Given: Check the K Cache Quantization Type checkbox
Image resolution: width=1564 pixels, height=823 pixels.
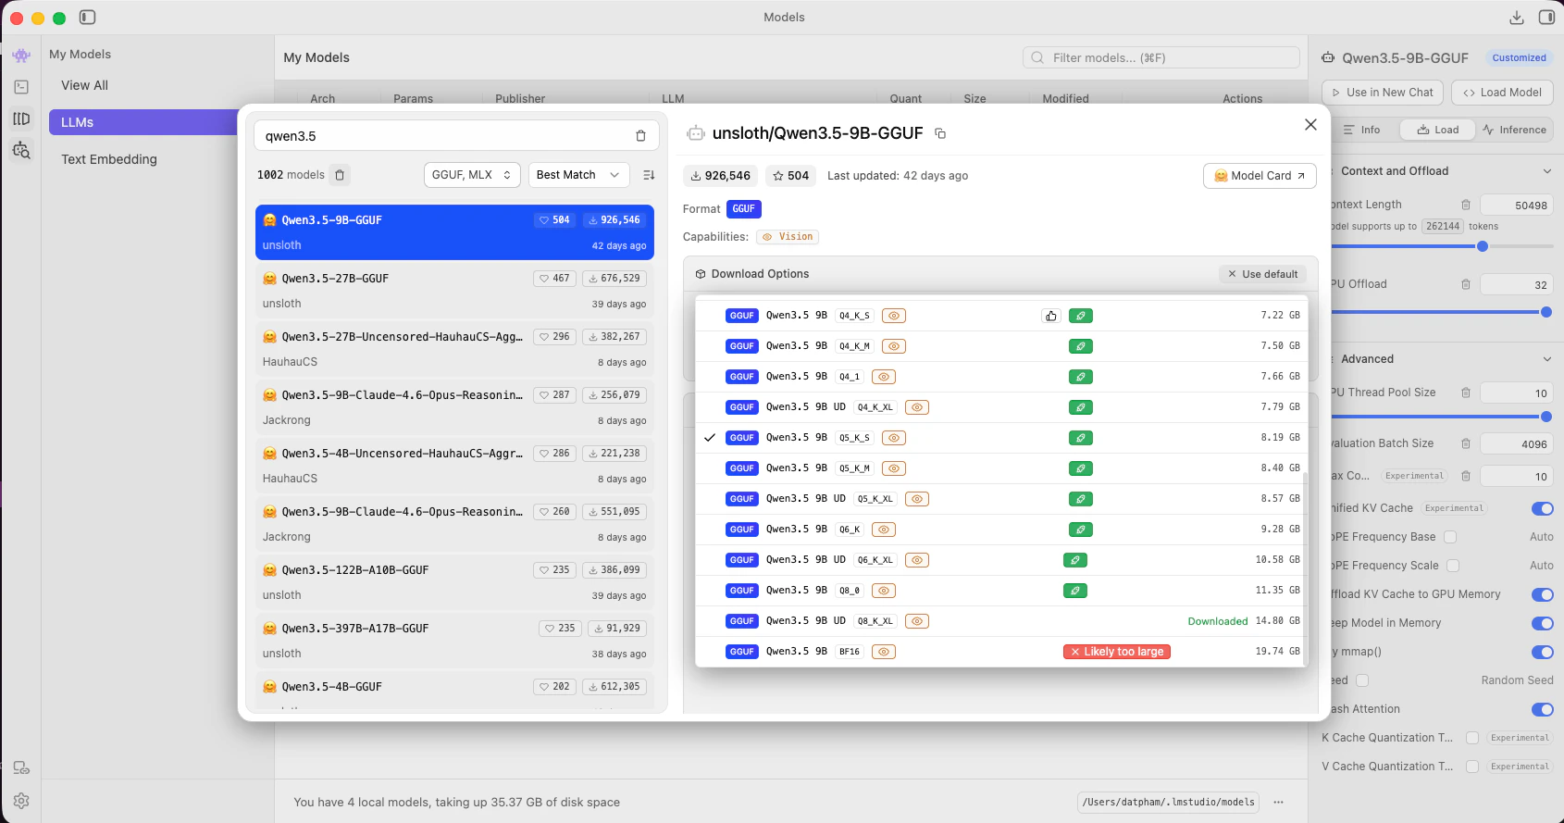Looking at the screenshot, I should click(x=1472, y=738).
